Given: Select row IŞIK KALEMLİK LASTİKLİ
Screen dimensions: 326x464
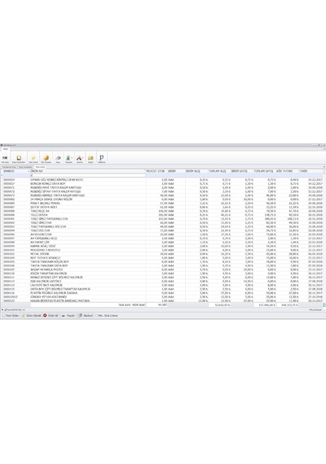Looking at the screenshot, I should coord(163,281).
